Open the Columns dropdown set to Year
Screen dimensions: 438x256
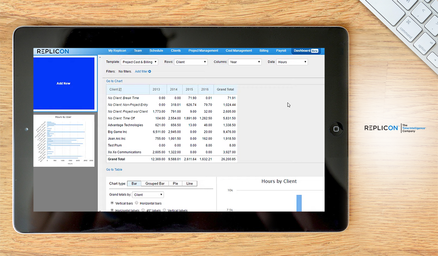point(245,62)
